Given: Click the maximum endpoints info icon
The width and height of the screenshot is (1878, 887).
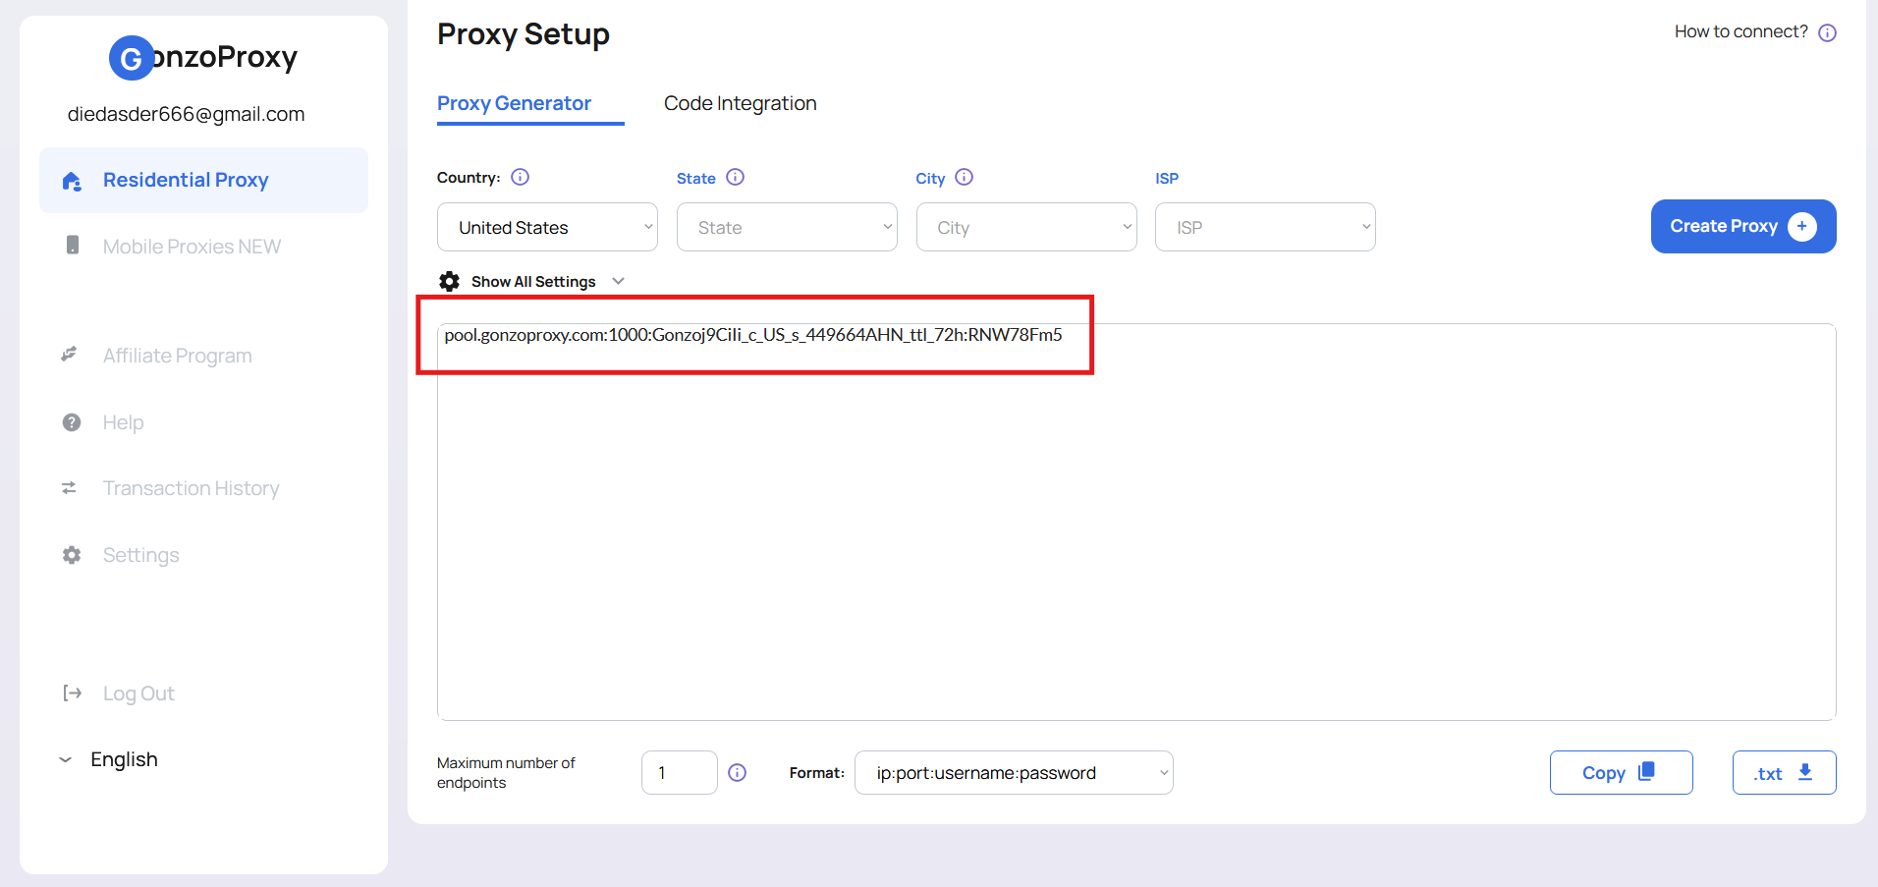Looking at the screenshot, I should coord(738,773).
